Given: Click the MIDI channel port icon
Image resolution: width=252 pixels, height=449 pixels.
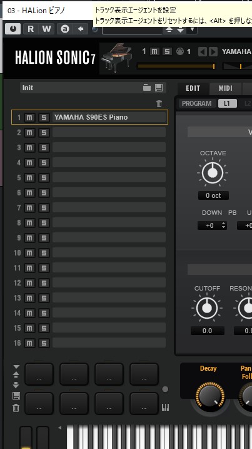Looking at the screenshot, I should (x=180, y=51).
